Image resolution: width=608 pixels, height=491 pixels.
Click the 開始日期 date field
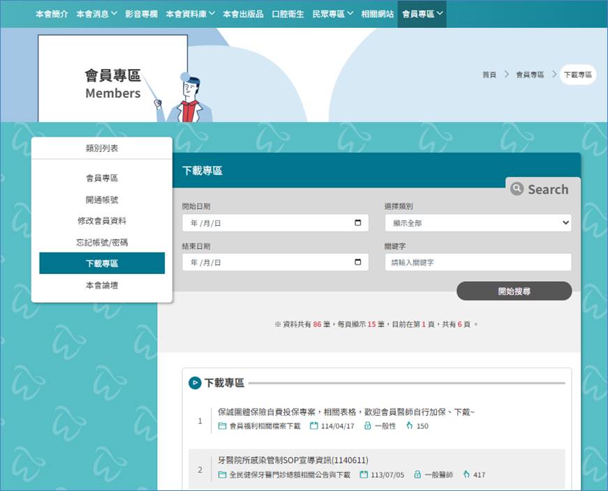pos(275,222)
